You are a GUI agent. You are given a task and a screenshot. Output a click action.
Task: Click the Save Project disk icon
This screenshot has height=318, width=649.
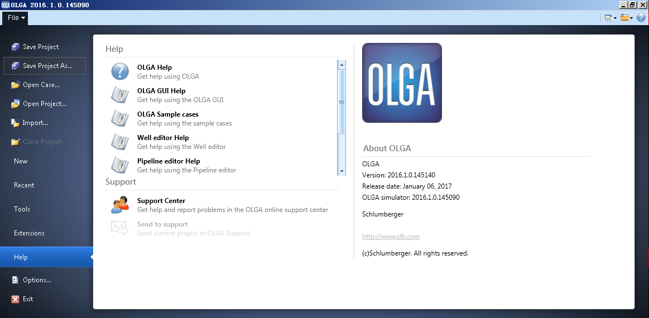click(16, 47)
